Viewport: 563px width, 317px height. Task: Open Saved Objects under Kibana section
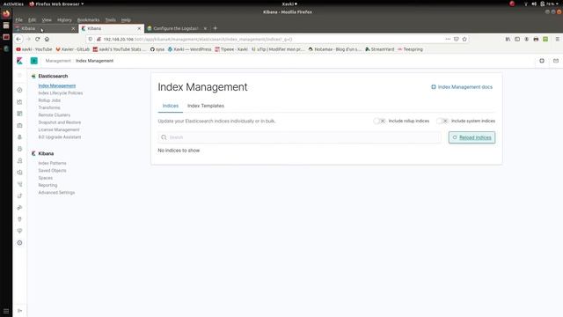[x=52, y=171]
